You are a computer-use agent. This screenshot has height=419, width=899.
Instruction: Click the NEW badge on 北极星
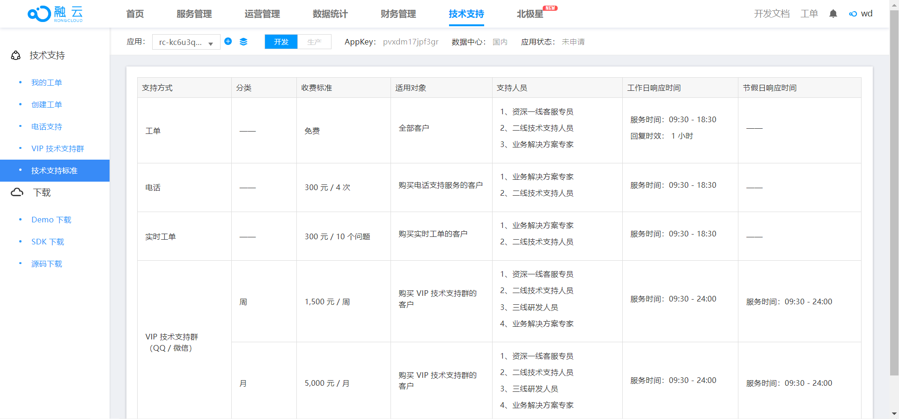(550, 8)
